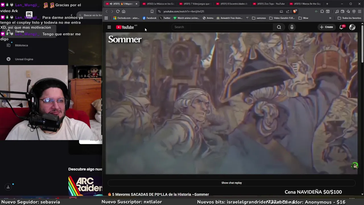
Task: Open the tab search icon in toolbar
Action: click(328, 11)
